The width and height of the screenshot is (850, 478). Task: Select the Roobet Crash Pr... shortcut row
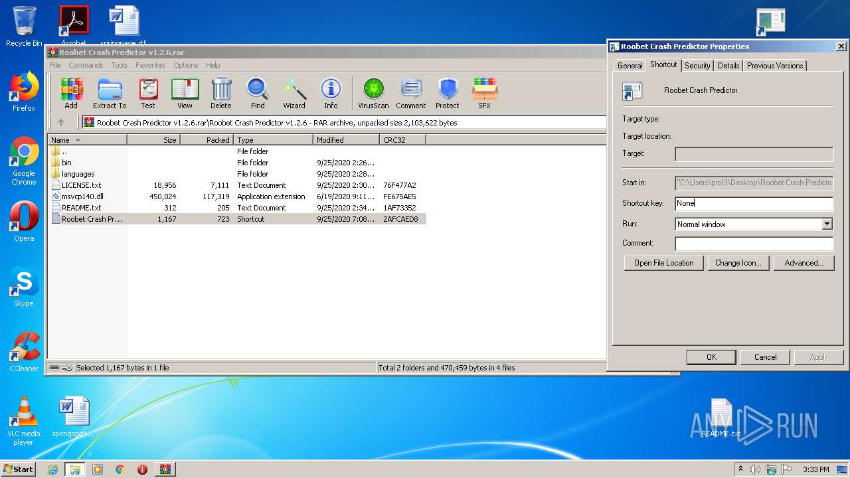236,219
